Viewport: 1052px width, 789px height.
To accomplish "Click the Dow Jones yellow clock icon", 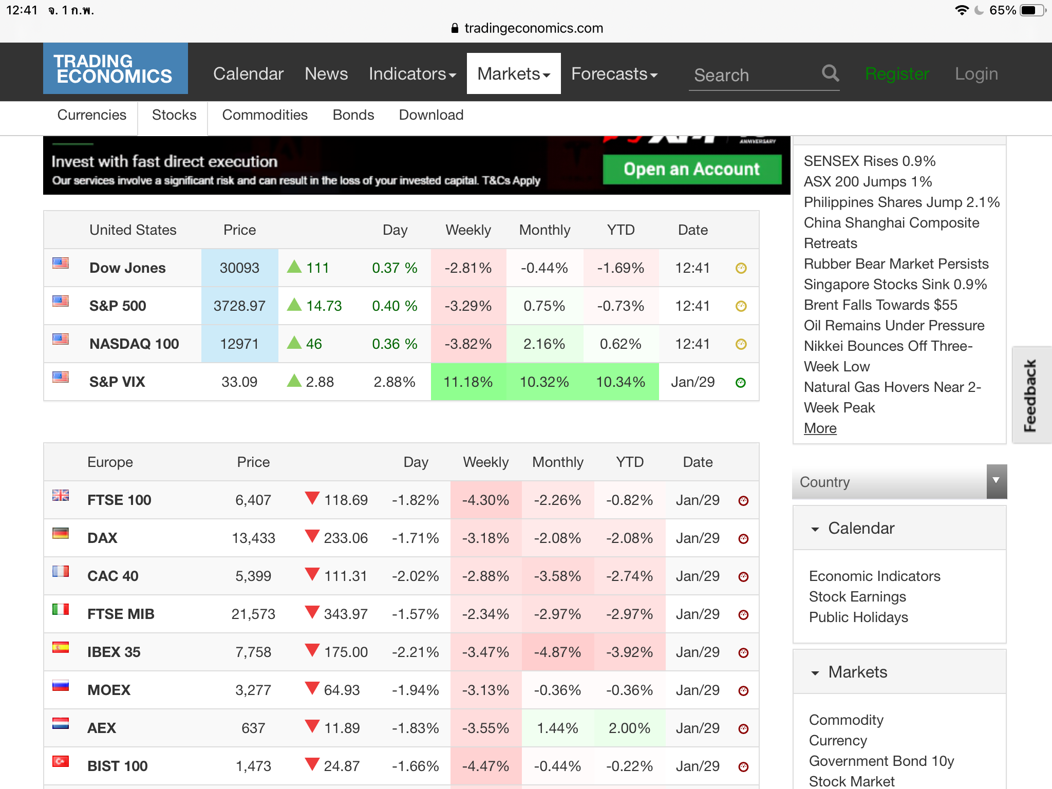I will point(741,268).
